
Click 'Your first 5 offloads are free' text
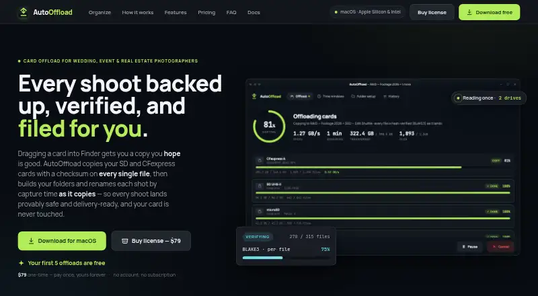pyautogui.click(x=67, y=263)
